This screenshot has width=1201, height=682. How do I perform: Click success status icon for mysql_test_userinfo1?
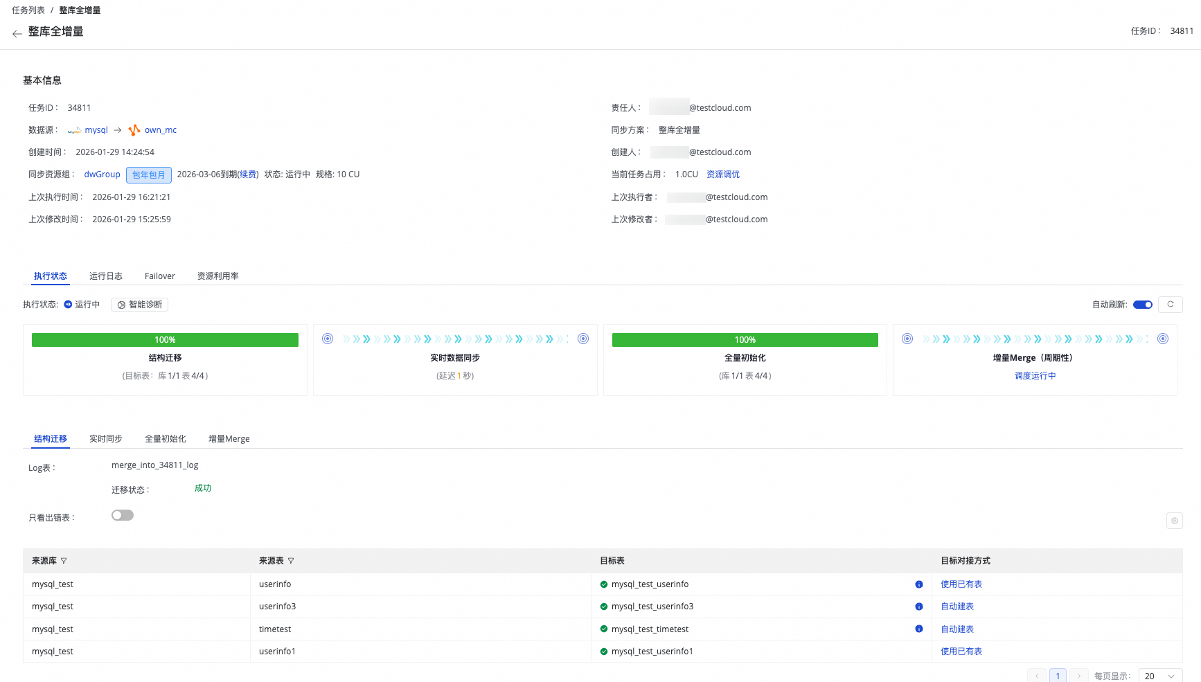coord(604,652)
